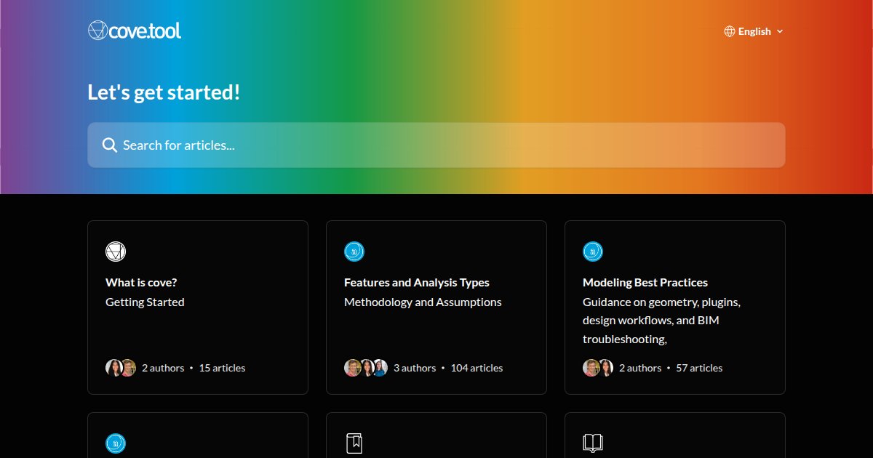
Task: Click blue swirl icon on the lower-left card
Action: [116, 443]
